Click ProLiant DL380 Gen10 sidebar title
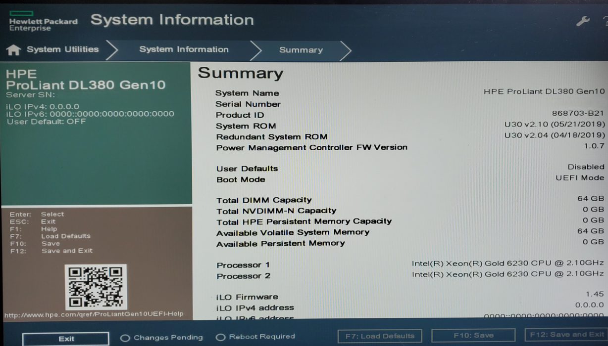Screen dimensions: 608x346 point(86,85)
